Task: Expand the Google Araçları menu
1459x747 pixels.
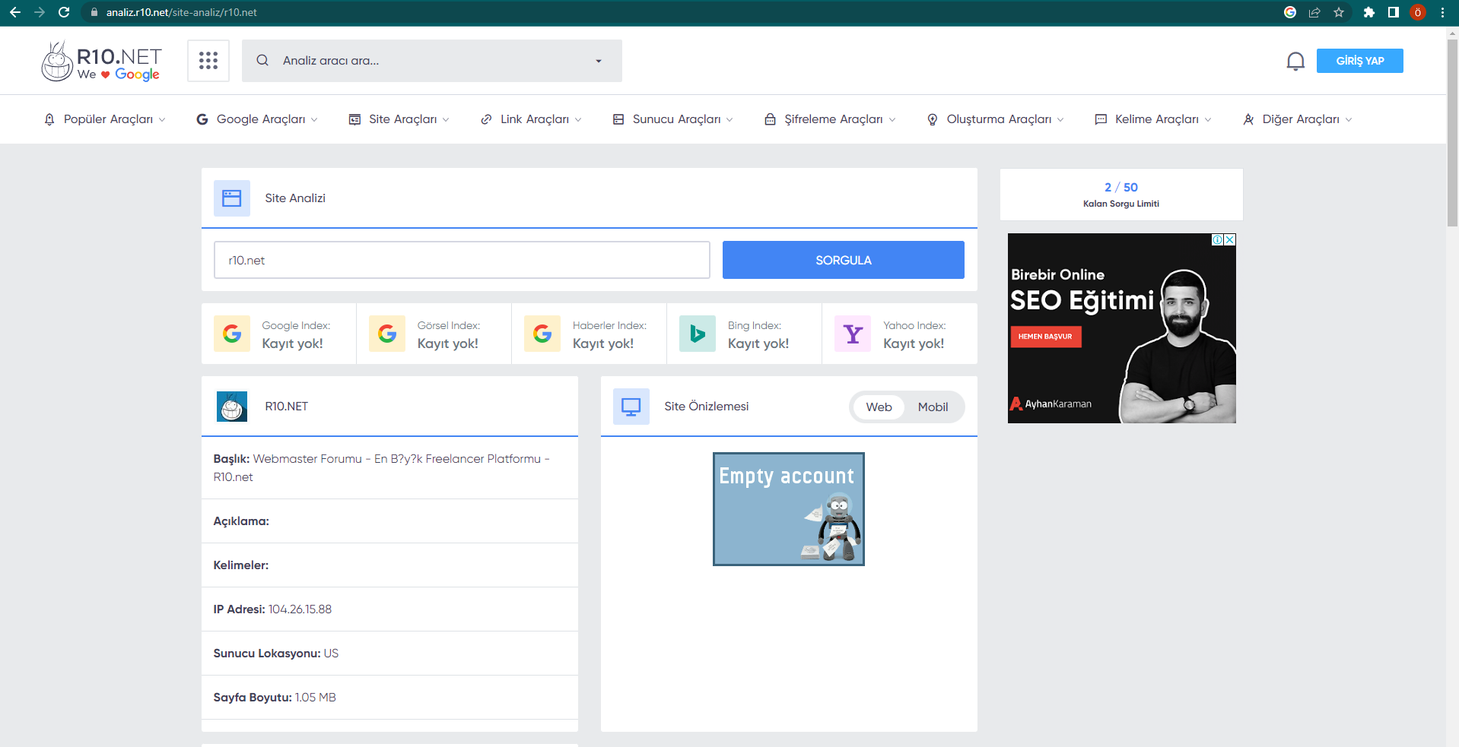Action: 257,119
